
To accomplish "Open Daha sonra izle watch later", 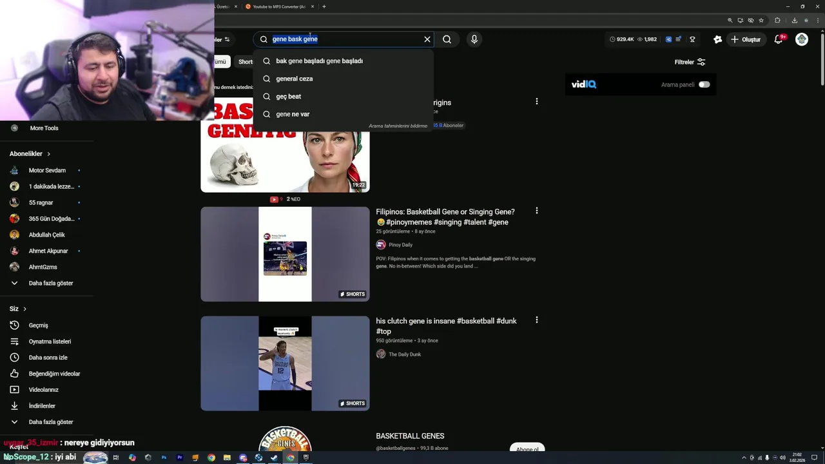I will coord(47,358).
